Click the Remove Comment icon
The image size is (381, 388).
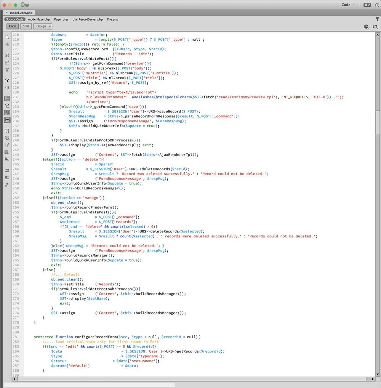point(7,138)
